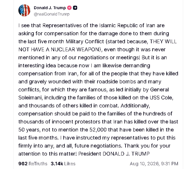Click 'Thank you for your' closing text

pyautogui.click(x=147, y=146)
